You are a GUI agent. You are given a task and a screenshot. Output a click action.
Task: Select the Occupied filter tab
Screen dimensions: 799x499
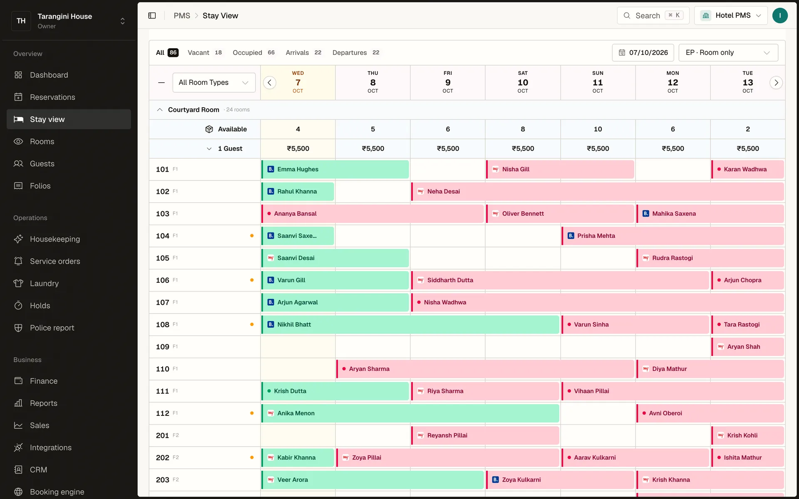point(253,52)
